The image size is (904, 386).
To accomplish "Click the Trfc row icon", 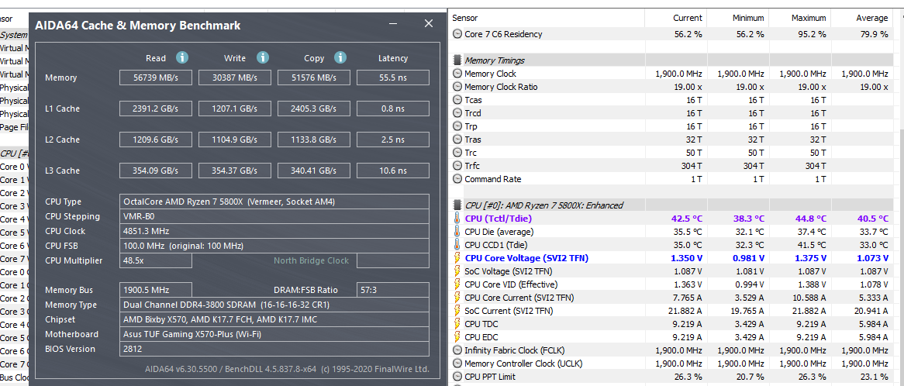I will pyautogui.click(x=457, y=166).
